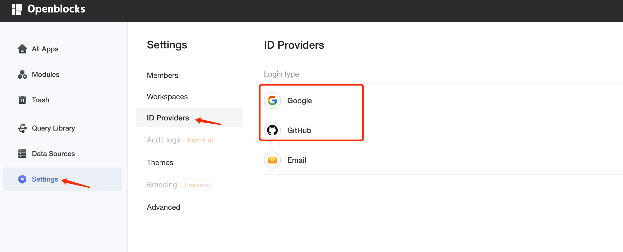Image resolution: width=623 pixels, height=252 pixels.
Task: Click the Modules icon in the sidebar
Action: pos(22,74)
